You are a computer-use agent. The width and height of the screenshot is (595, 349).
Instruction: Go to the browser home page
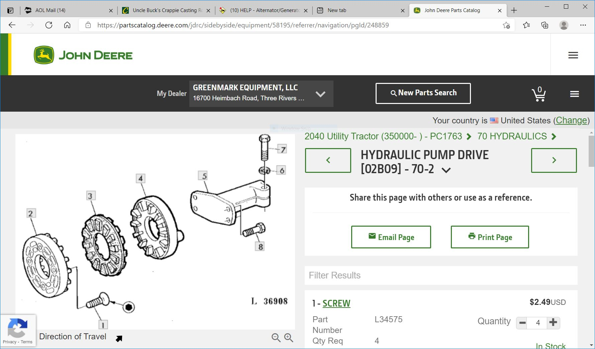click(67, 25)
